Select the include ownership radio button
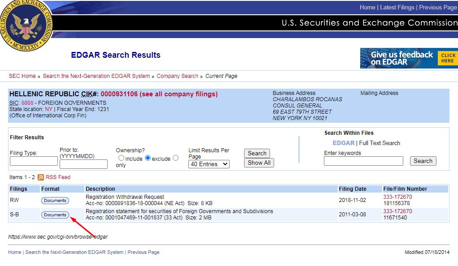 click(121, 158)
